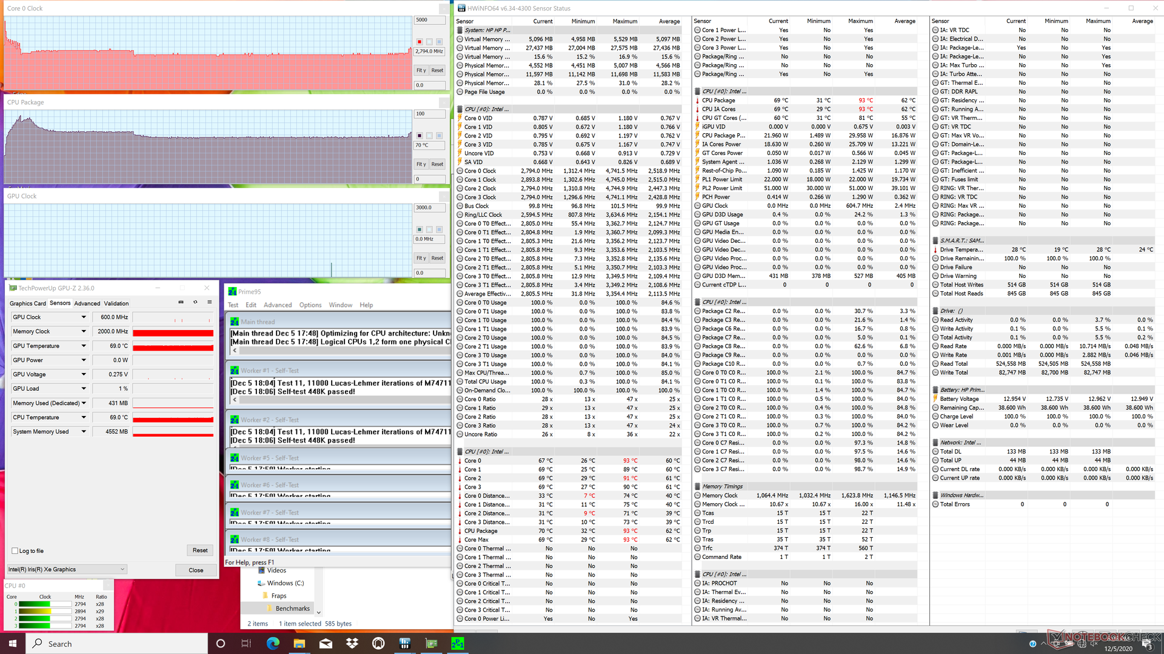Click Worker #7 Self-Test window icon
This screenshot has width=1164, height=654.
(x=234, y=512)
